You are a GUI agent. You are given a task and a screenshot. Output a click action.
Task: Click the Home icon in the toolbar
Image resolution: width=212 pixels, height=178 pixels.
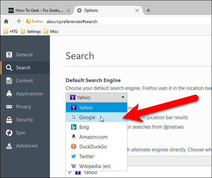6,21
